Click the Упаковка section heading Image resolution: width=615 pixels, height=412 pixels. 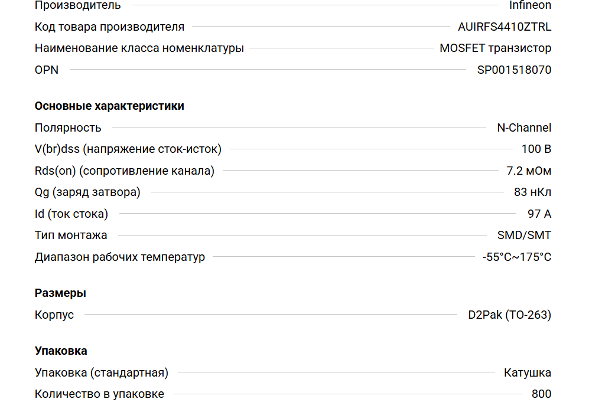(61, 351)
